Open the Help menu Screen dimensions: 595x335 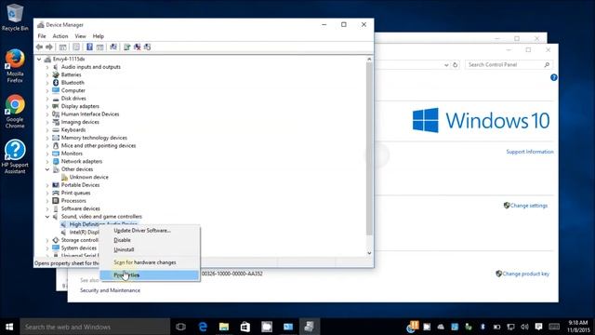(x=99, y=36)
